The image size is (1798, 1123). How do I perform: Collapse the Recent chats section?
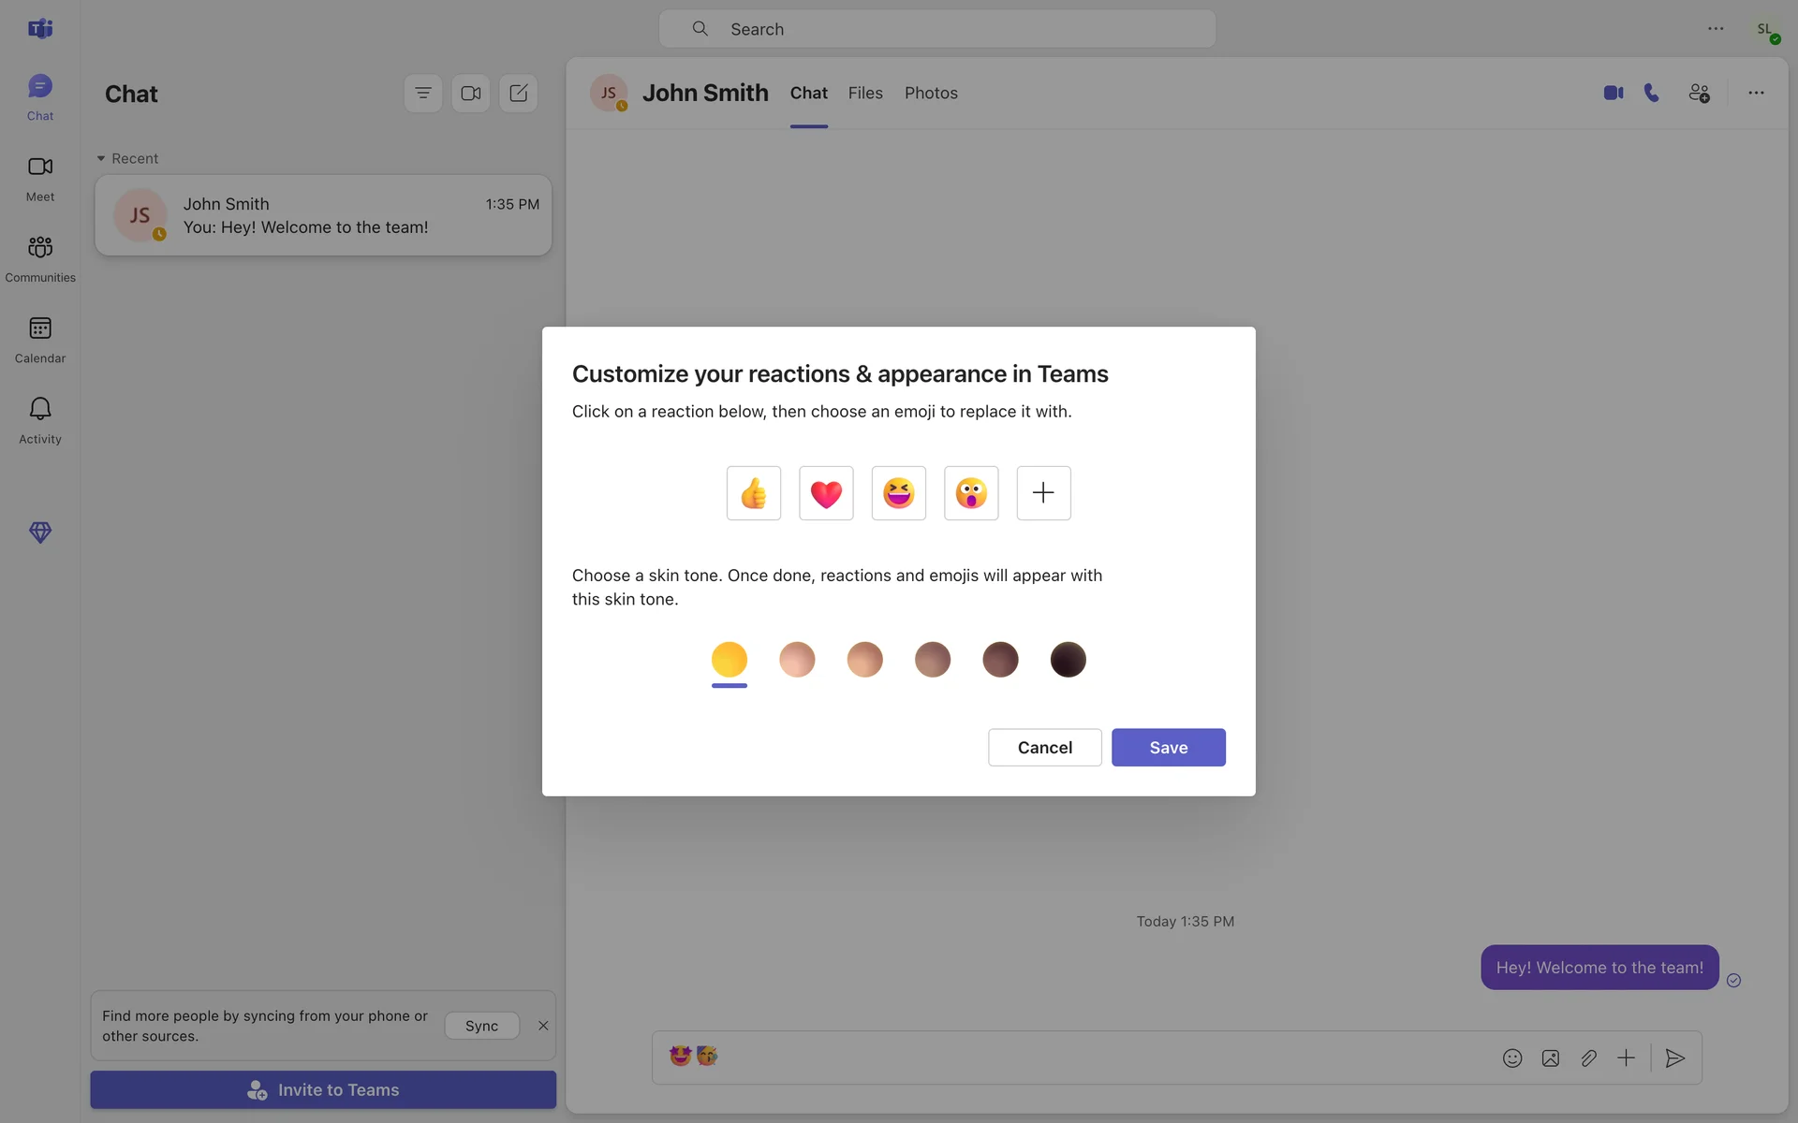click(101, 158)
